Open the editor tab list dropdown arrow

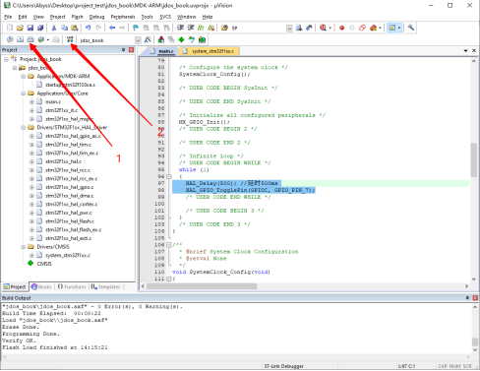[x=465, y=51]
